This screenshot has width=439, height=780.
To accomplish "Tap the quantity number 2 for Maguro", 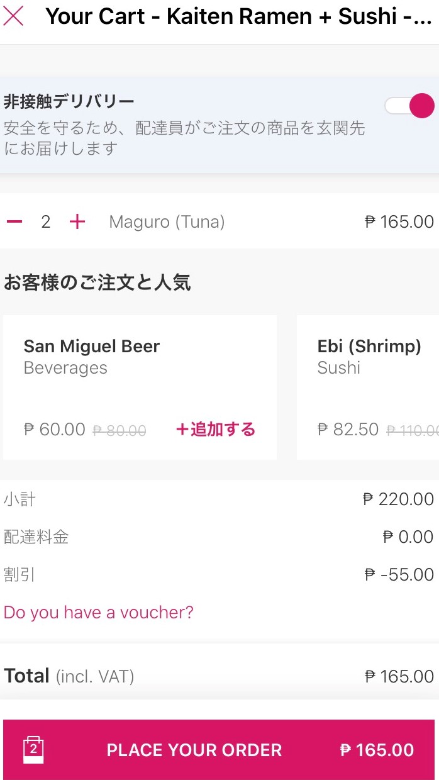I will tap(45, 221).
